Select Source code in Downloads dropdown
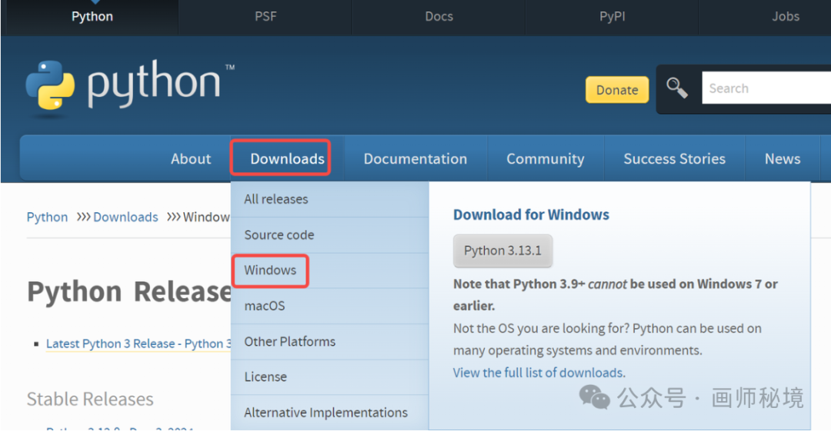 coord(329,235)
